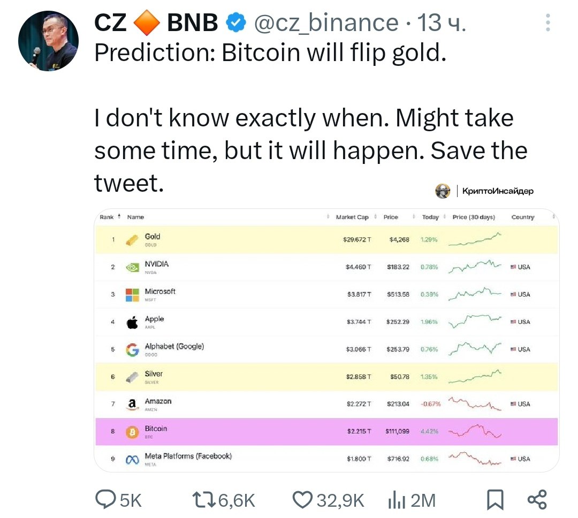The height and width of the screenshot is (518, 578).
Task: Sort table by Price column header
Action: point(391,217)
